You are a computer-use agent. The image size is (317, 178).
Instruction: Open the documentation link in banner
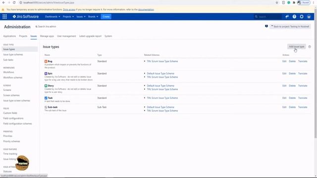point(146,9)
